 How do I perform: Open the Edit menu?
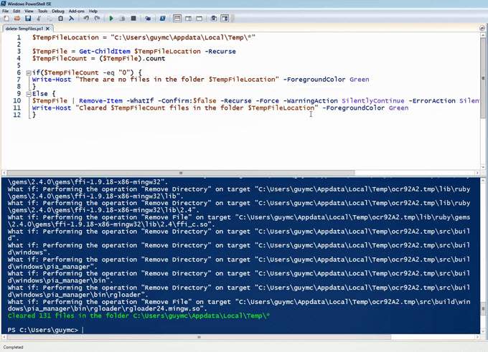point(17,11)
